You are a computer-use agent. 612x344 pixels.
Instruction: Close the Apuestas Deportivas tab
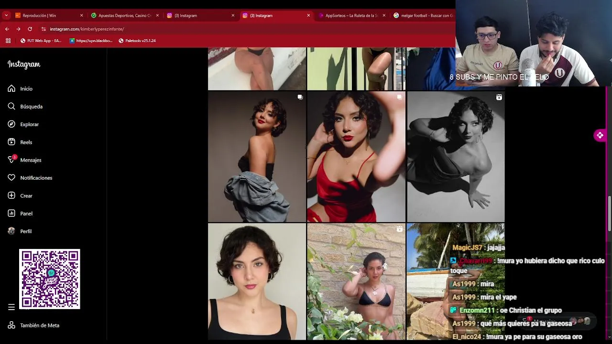tap(157, 15)
